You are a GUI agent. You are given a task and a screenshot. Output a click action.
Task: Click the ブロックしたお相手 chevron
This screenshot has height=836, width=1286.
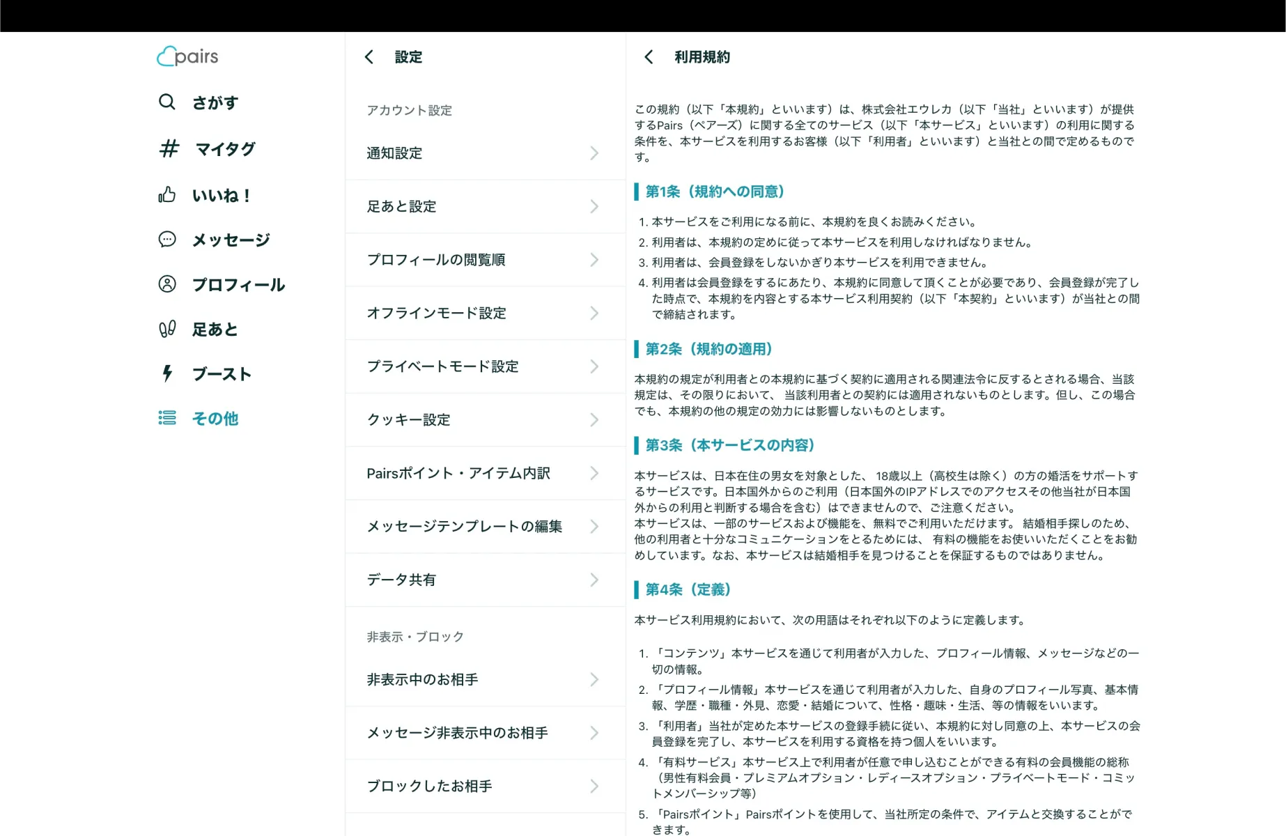[x=594, y=786]
